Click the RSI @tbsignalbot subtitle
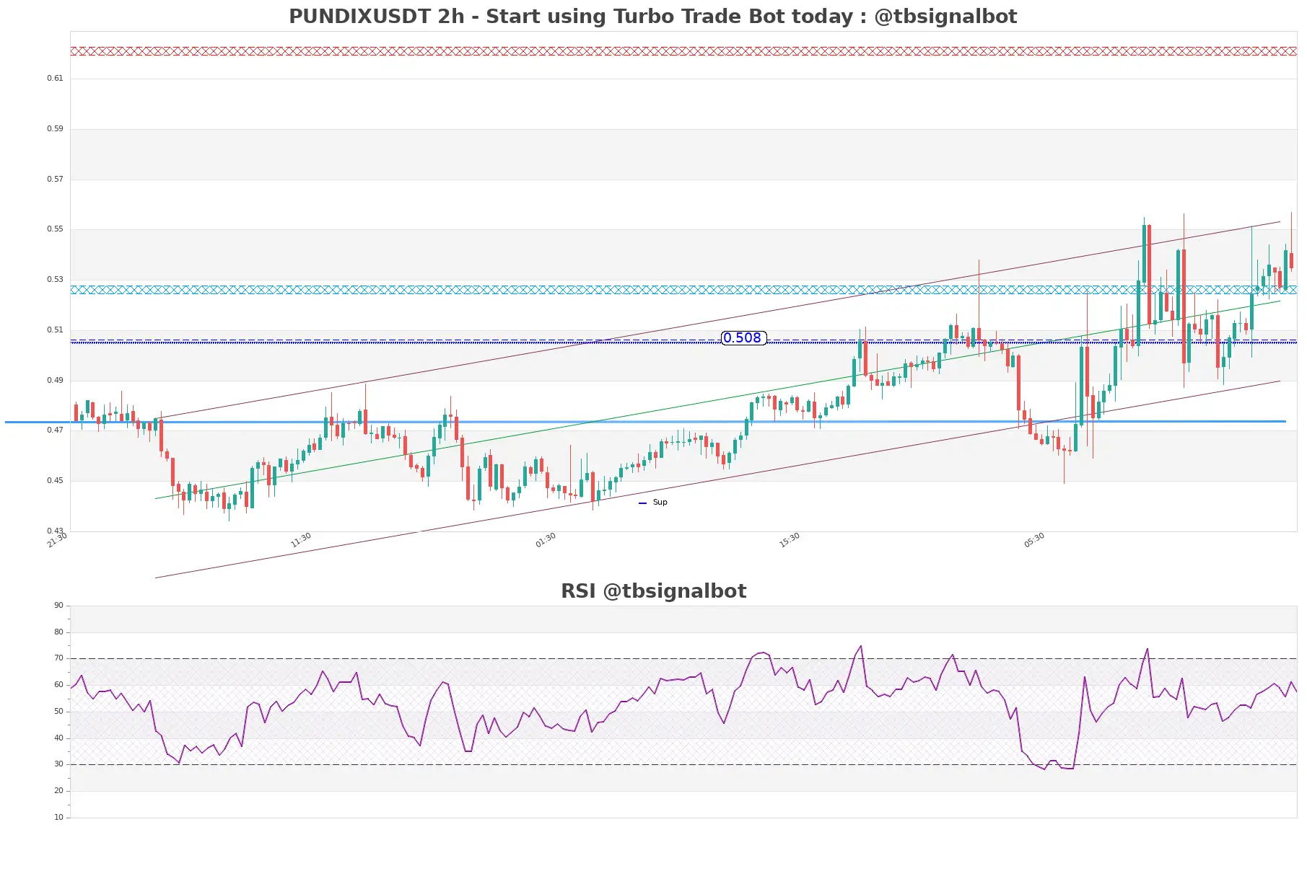The image size is (1307, 871). (x=653, y=591)
